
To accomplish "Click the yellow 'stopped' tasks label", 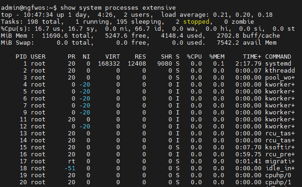I will (x=197, y=21).
